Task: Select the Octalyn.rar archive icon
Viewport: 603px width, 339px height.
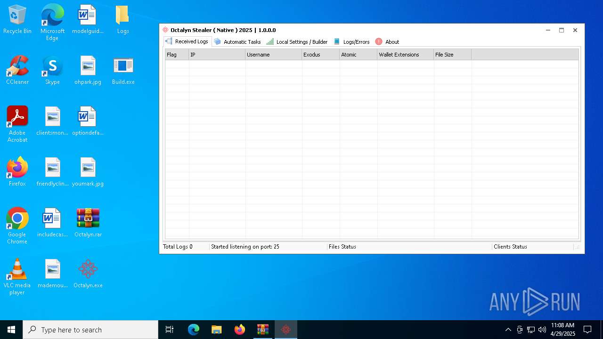Action: 88,223
